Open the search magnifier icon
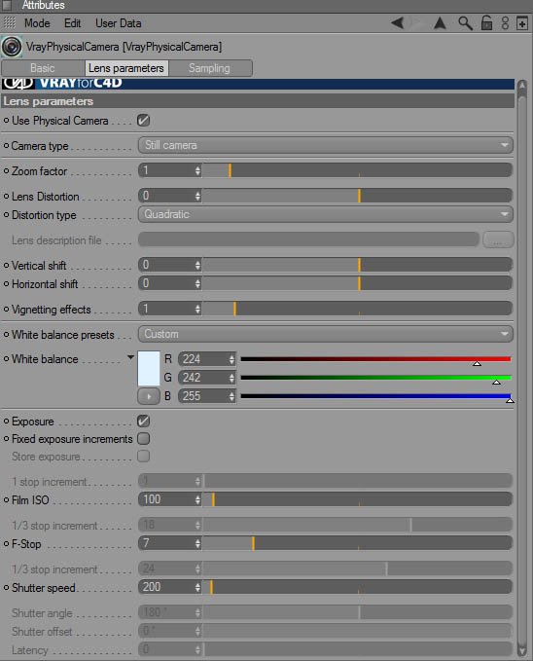Image resolution: width=533 pixels, height=661 pixels. pyautogui.click(x=465, y=23)
